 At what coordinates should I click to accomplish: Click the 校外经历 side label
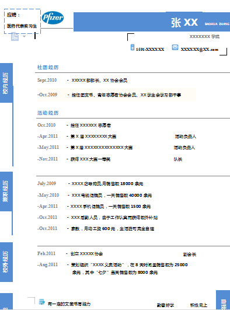pos(6,262)
